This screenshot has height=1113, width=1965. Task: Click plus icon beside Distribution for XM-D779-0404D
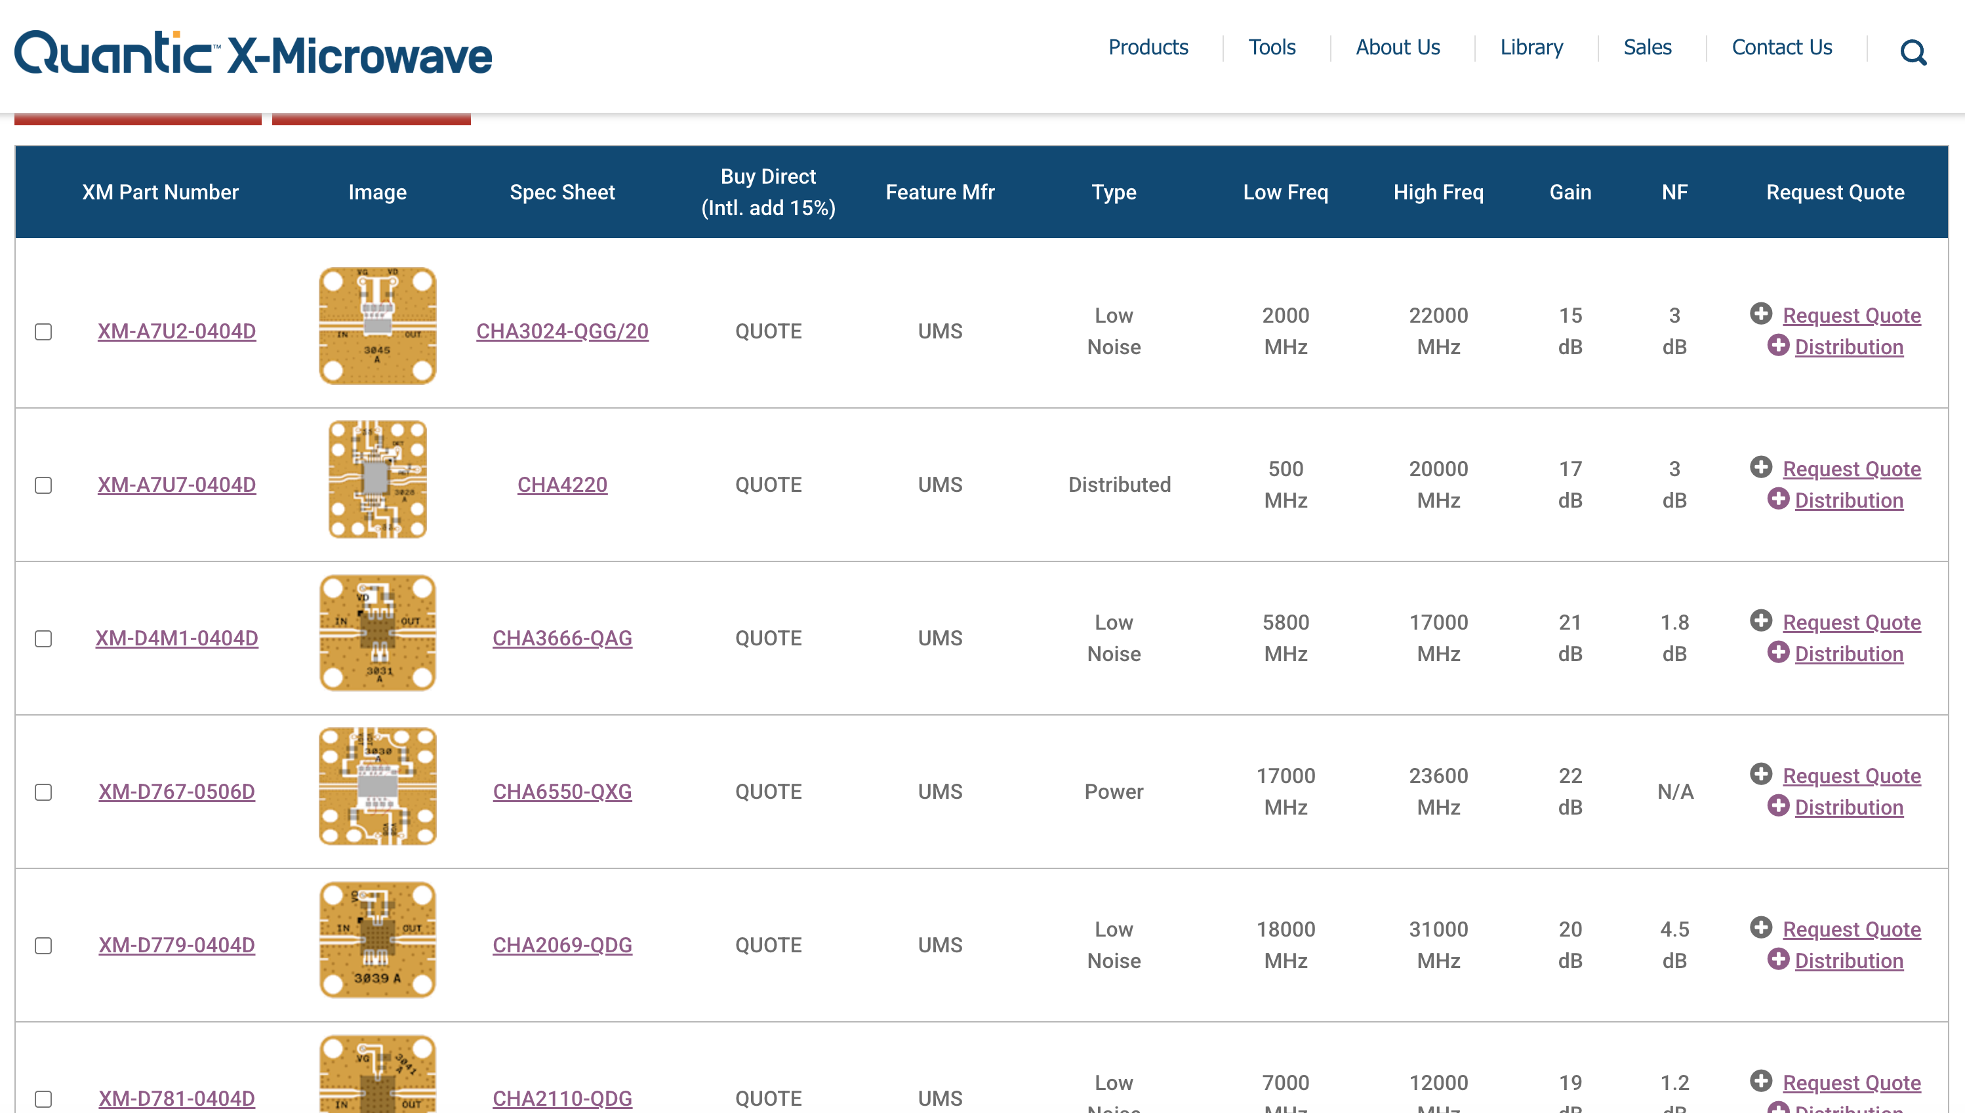(x=1778, y=960)
